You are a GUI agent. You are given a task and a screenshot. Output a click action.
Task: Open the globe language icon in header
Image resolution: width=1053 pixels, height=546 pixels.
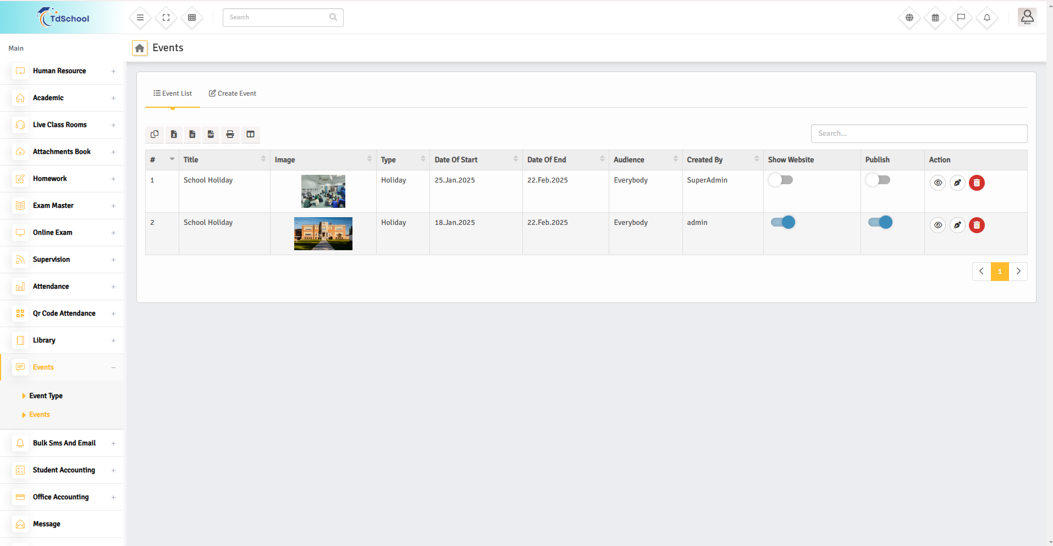pos(909,18)
